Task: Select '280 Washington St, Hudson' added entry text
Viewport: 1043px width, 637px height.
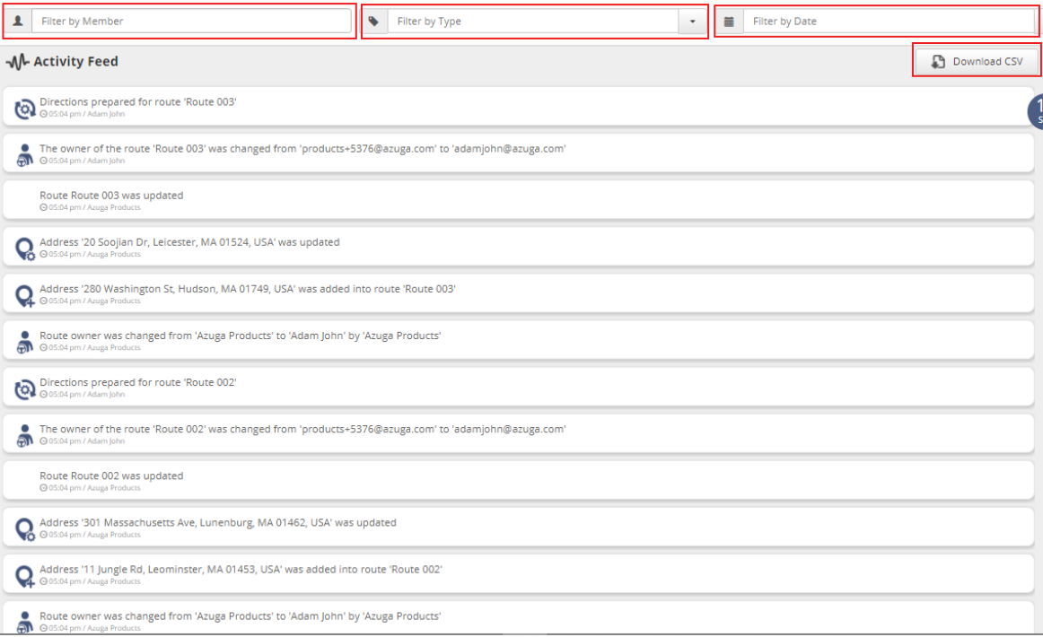Action: 248,289
